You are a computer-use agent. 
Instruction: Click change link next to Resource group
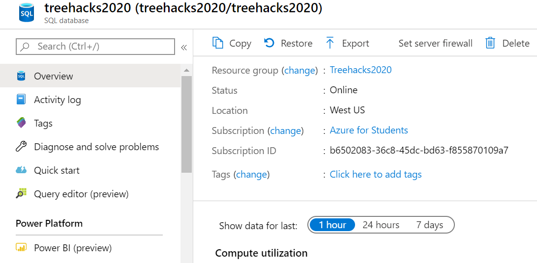tap(299, 70)
